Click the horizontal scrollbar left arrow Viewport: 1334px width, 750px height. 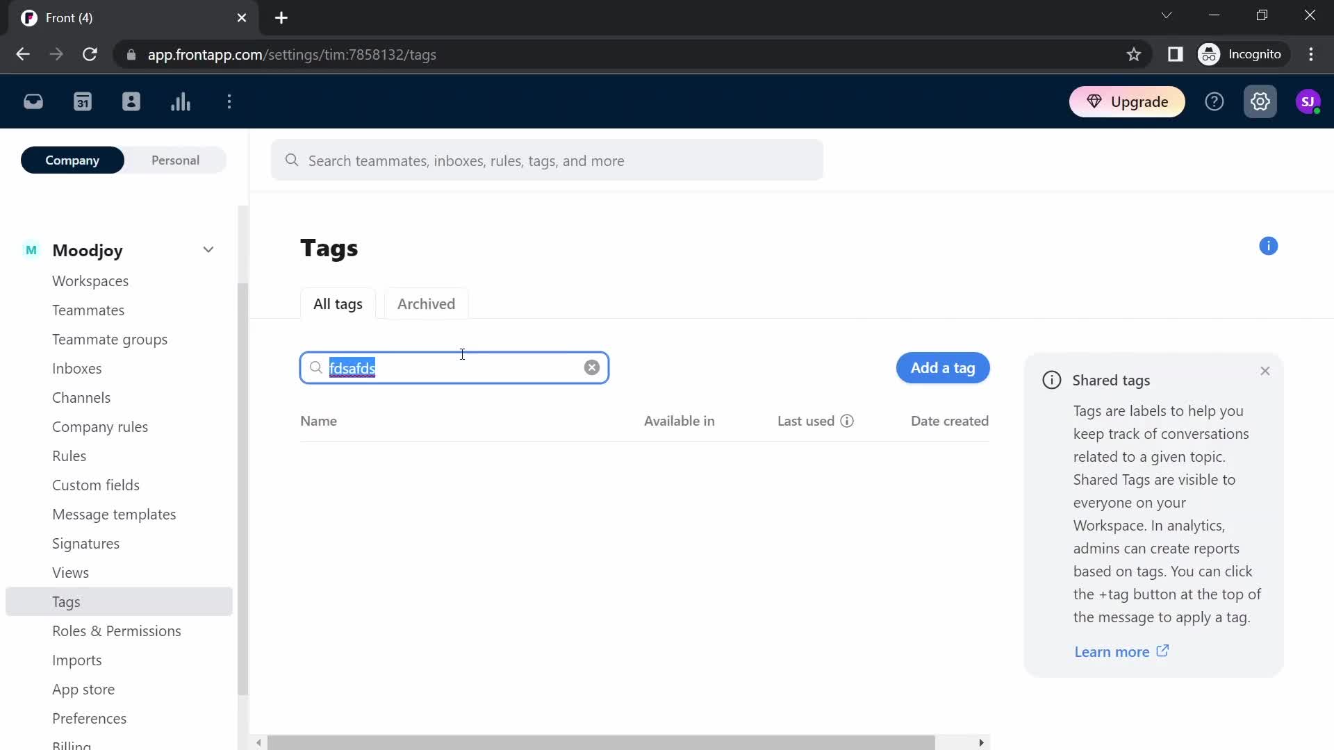coord(258,742)
